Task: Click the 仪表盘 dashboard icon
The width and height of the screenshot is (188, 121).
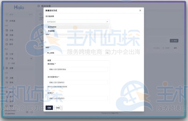Action: point(7,21)
